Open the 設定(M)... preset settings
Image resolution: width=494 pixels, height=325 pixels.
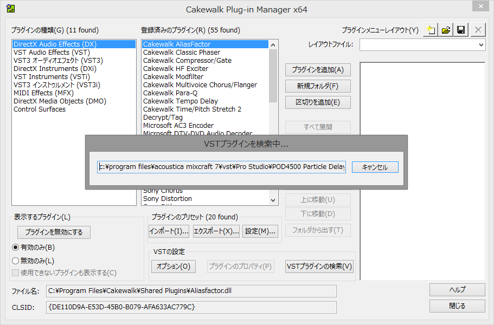[260, 231]
